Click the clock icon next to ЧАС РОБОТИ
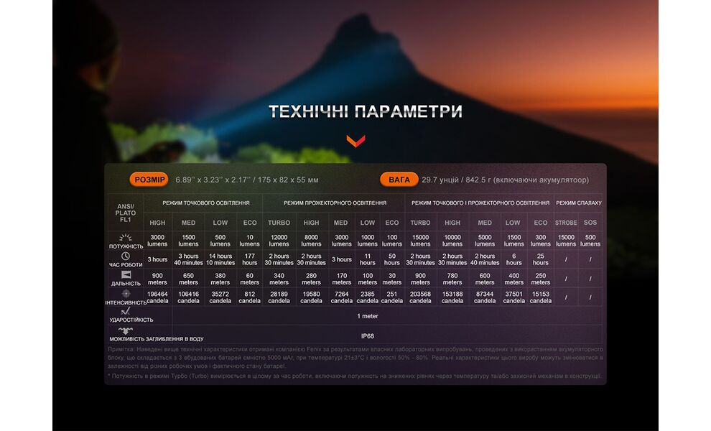The image size is (711, 431). 124,255
